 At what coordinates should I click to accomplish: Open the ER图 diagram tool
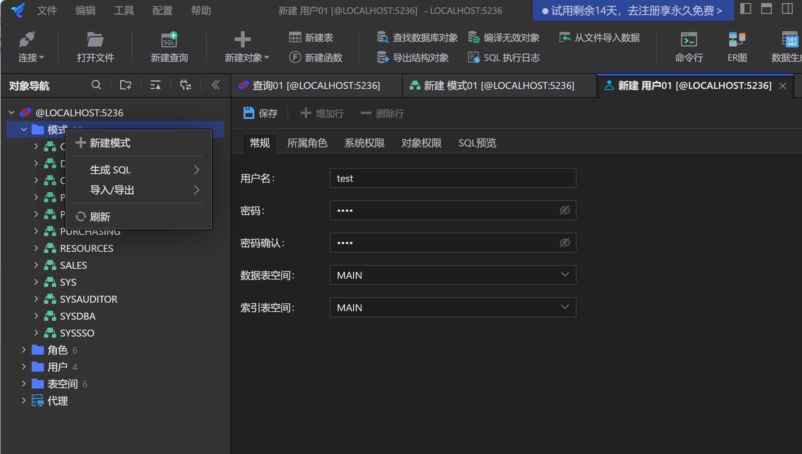click(737, 47)
